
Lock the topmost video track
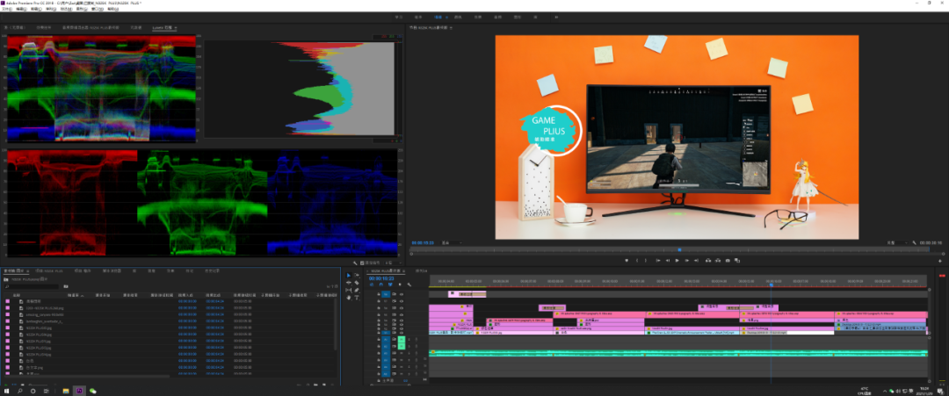(x=378, y=294)
